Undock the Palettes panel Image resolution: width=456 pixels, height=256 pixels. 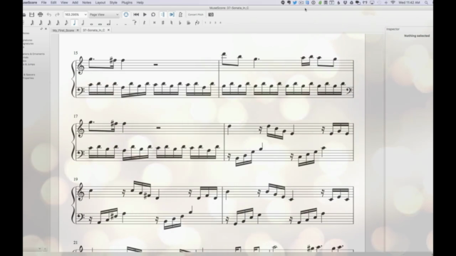41,28
